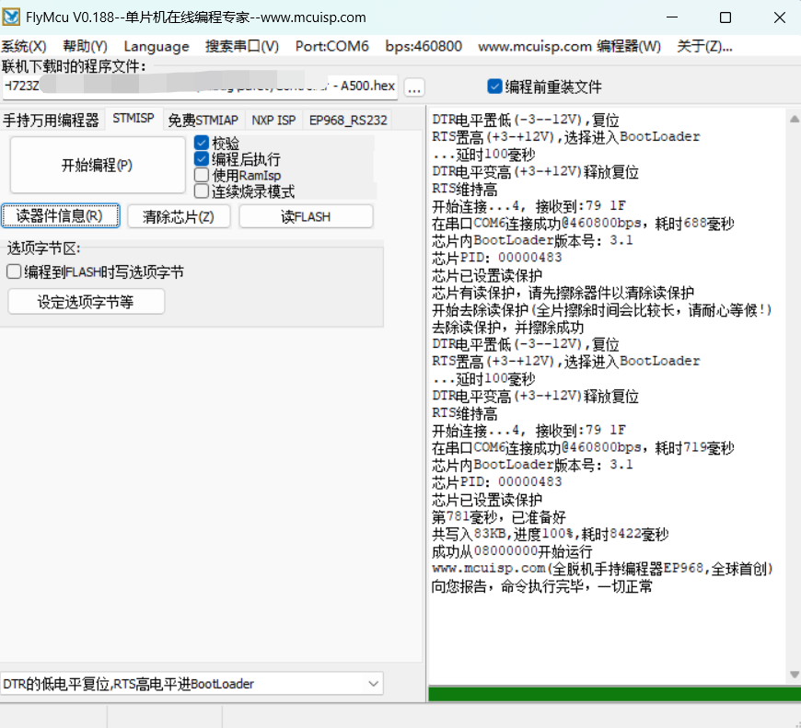Open the Language menu
Image resolution: width=801 pixels, height=728 pixels.
pyautogui.click(x=157, y=46)
